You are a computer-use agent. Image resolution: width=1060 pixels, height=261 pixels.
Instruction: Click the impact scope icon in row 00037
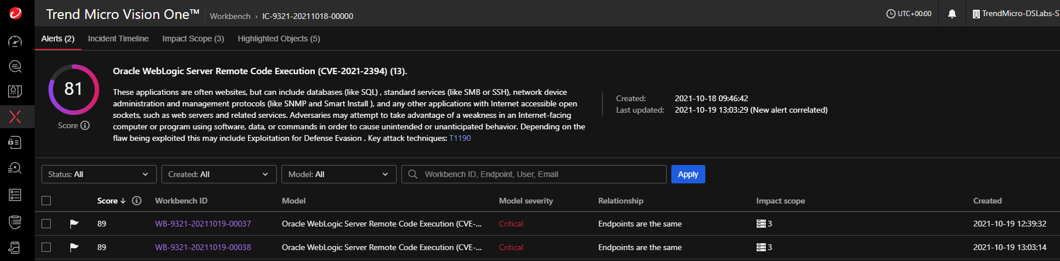click(761, 224)
